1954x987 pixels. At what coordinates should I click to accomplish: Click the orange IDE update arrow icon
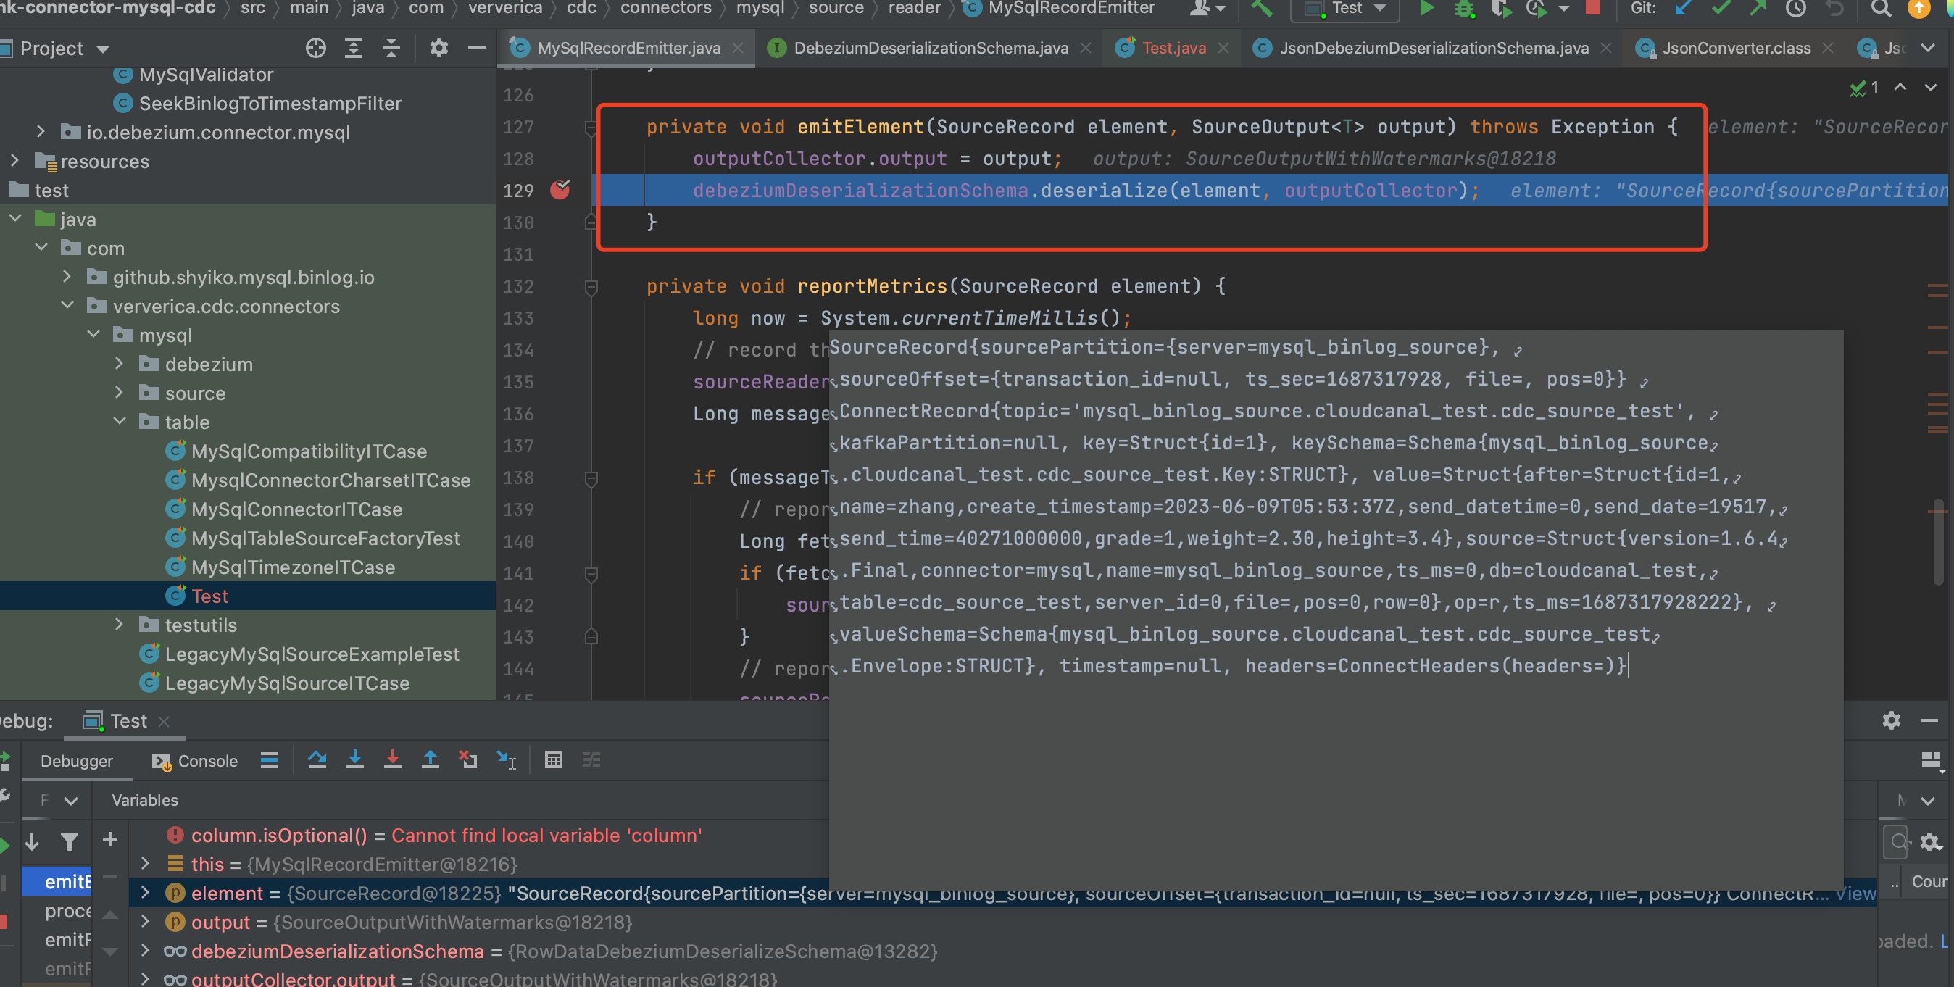tap(1918, 9)
